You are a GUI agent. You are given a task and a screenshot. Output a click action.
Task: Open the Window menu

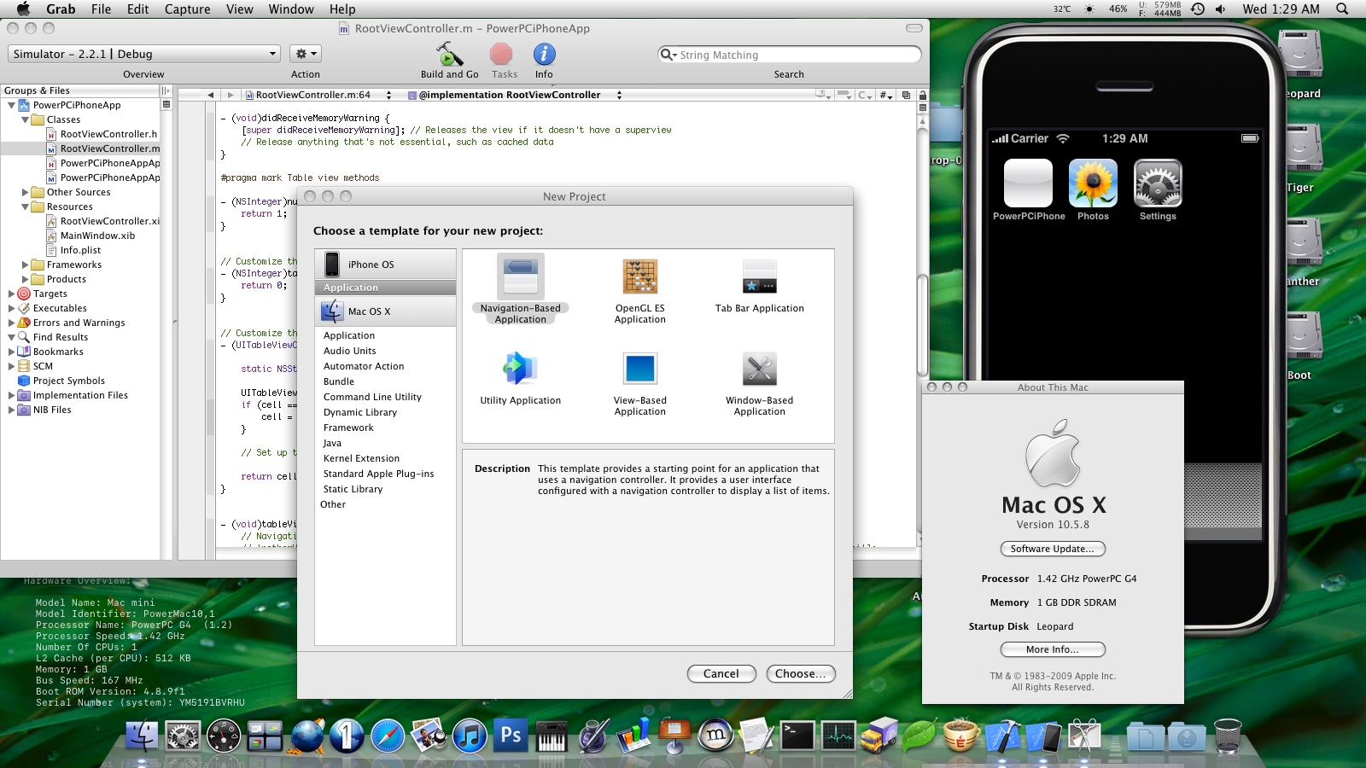click(x=291, y=9)
